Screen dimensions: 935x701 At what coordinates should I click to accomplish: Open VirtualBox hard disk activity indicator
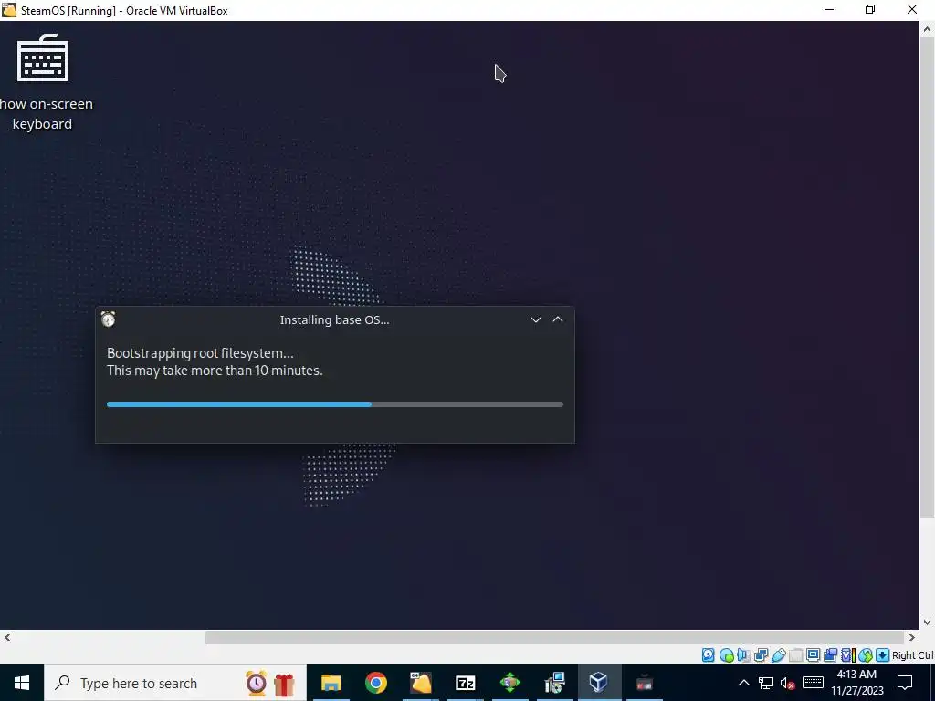pyautogui.click(x=708, y=655)
